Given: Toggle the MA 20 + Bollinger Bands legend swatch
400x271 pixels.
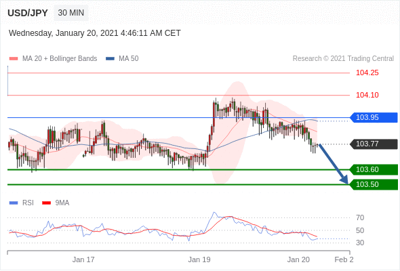Looking at the screenshot, I should click(x=14, y=59).
